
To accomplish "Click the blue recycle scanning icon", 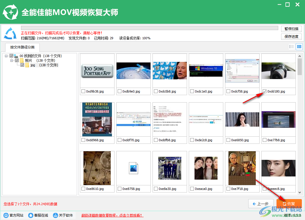I will tap(11, 33).
